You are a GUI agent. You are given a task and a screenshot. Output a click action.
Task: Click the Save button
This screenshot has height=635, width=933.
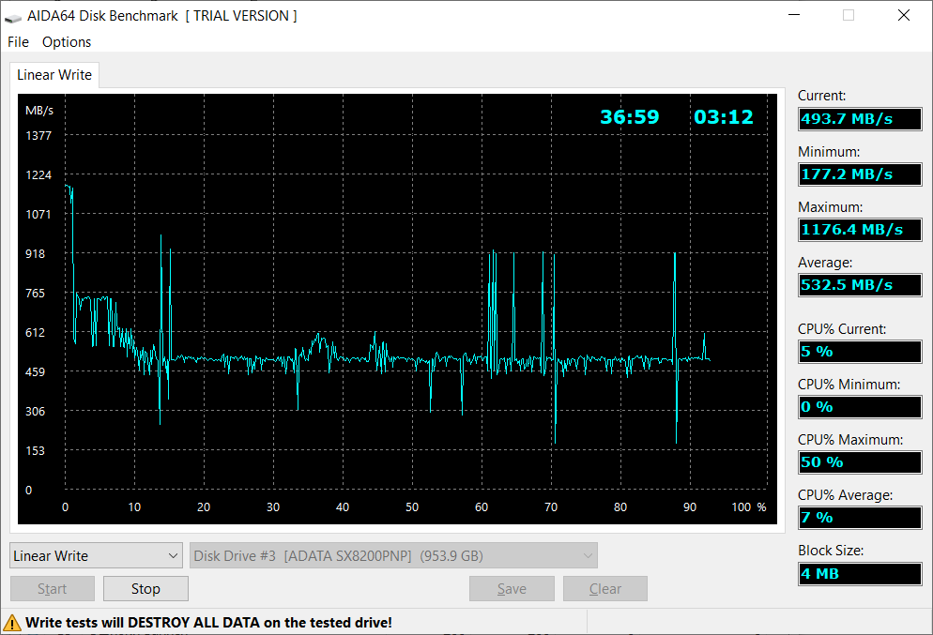point(512,589)
